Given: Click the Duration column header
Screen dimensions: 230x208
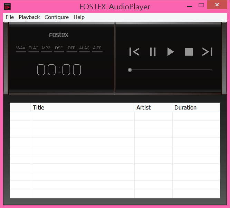Looking at the screenshot, I should tap(196, 107).
